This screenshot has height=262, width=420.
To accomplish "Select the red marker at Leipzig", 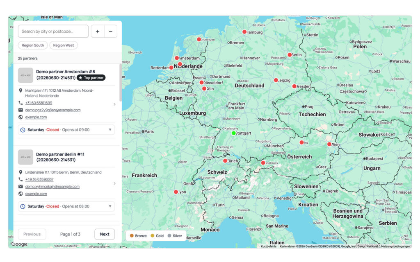I will coord(276,80).
